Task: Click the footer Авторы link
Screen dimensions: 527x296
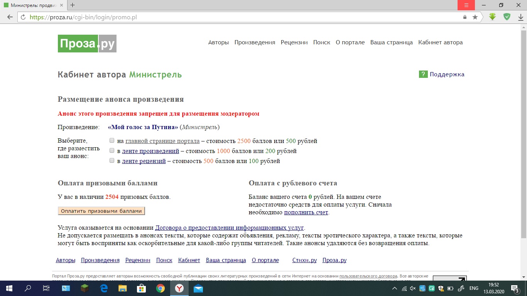Action: (x=66, y=260)
